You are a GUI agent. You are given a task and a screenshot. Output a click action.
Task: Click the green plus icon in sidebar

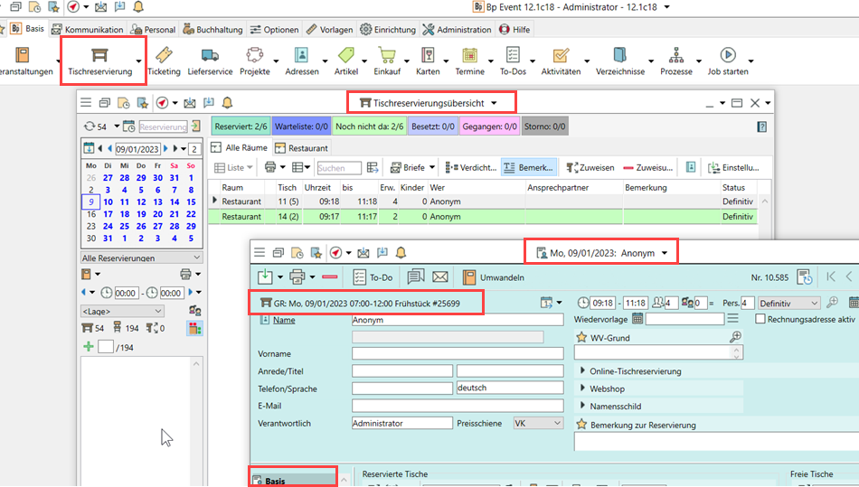[88, 347]
